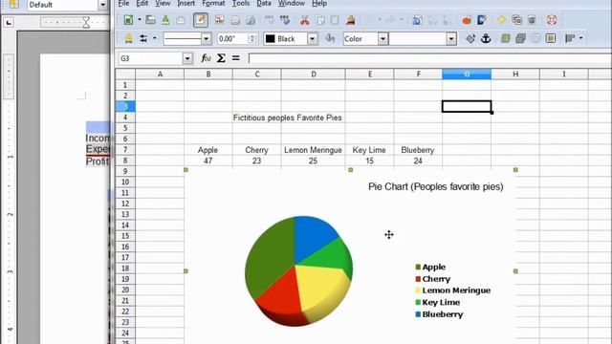Expand the Line Style dropdown

pyautogui.click(x=206, y=38)
